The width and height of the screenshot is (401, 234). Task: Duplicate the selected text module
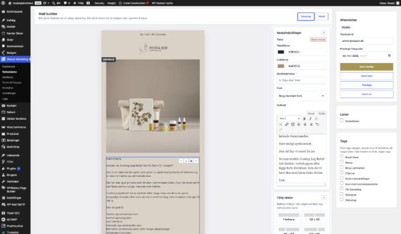191,161
